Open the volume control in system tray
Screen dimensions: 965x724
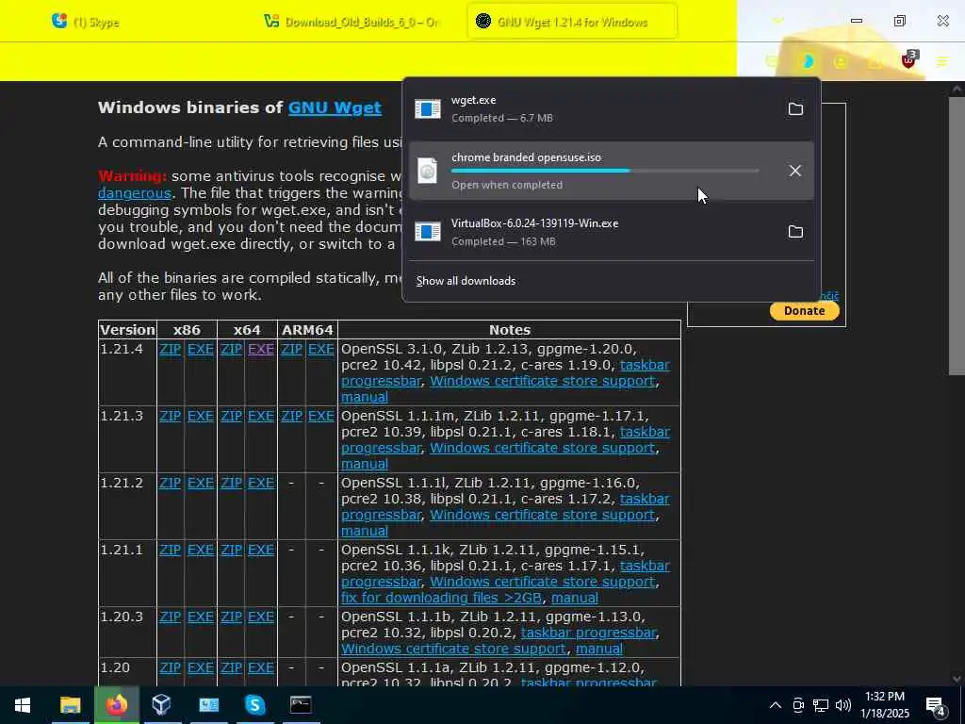[x=843, y=705]
